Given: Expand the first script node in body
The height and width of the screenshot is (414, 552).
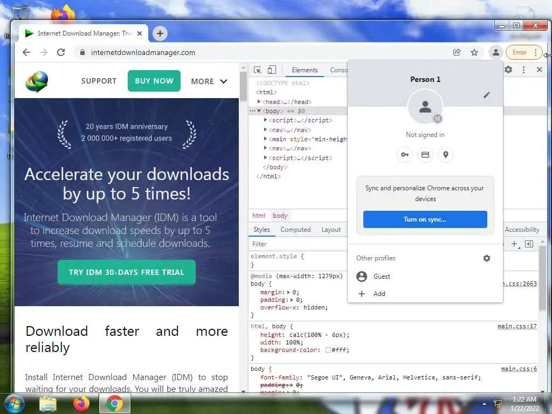Looking at the screenshot, I should click(x=265, y=120).
